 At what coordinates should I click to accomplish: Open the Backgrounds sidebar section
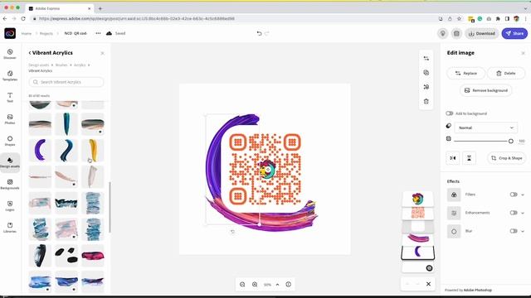pyautogui.click(x=10, y=184)
